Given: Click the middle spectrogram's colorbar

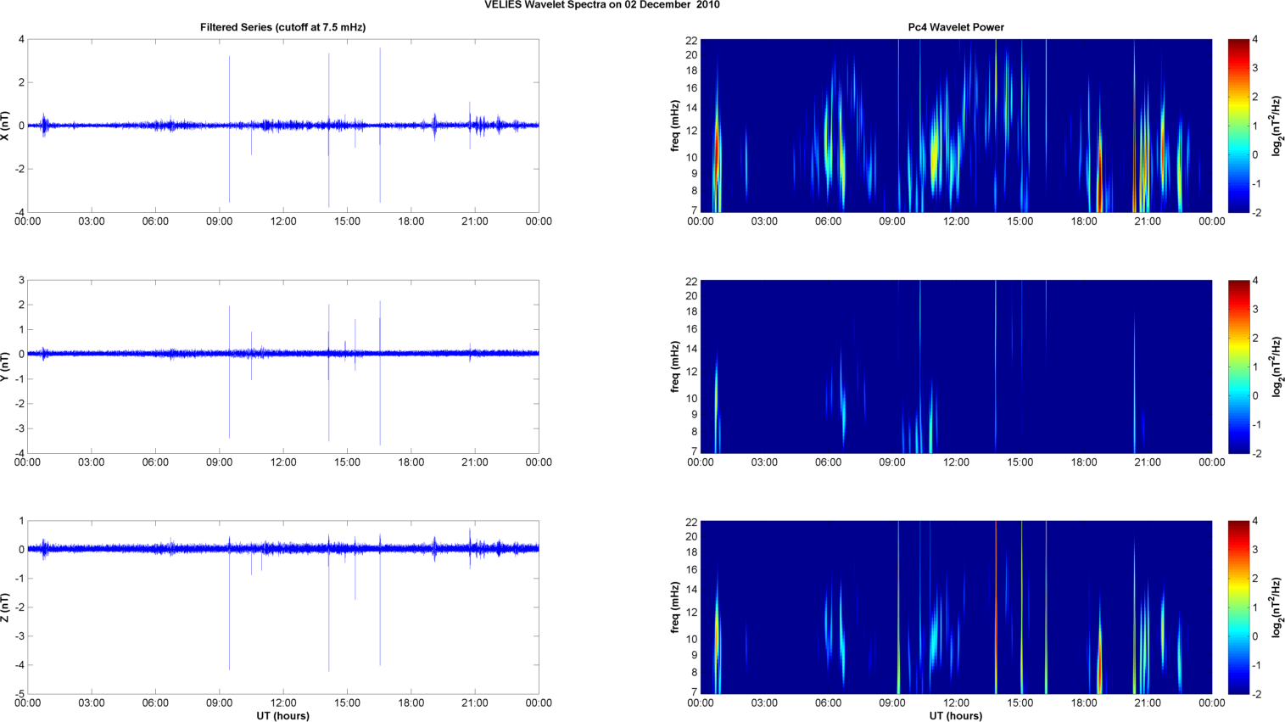Looking at the screenshot, I should [1238, 367].
